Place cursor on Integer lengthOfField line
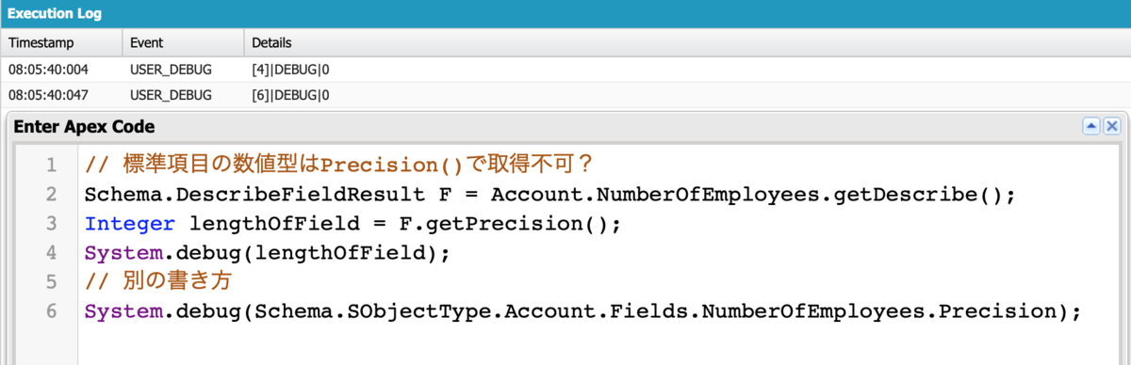1131x365 pixels. [353, 225]
